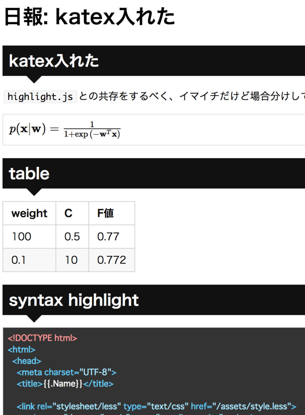Click the '<link rel="stylesheet/less"' code line

[x=156, y=406]
